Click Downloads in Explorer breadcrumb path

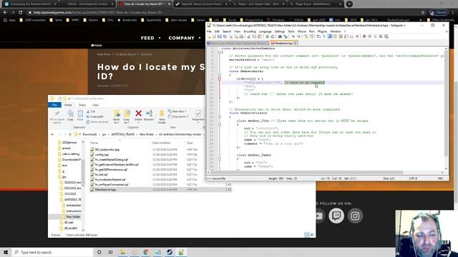click(x=89, y=134)
